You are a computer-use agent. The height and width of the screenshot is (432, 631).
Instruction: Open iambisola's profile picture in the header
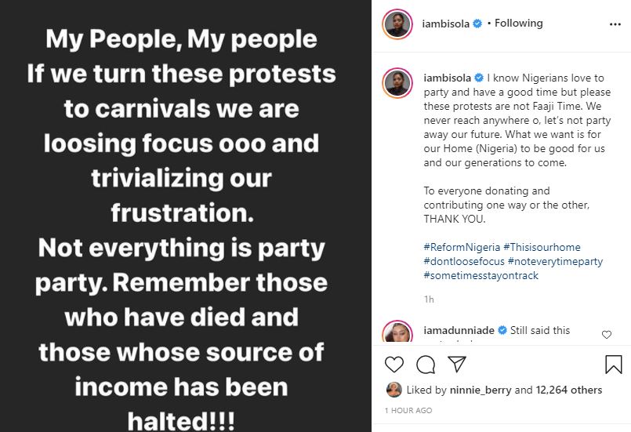(x=397, y=24)
